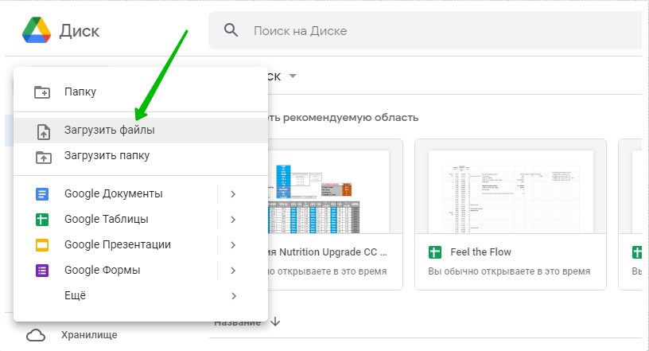Expand Google Формы submenu arrow

pos(234,271)
